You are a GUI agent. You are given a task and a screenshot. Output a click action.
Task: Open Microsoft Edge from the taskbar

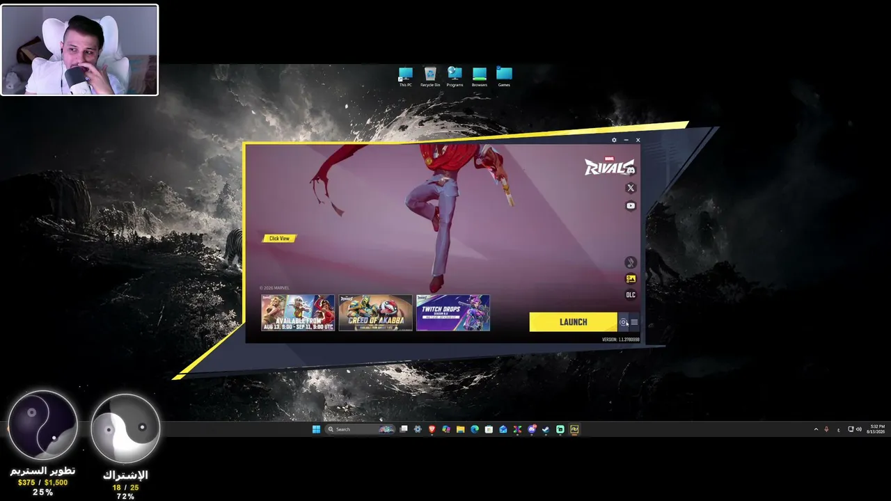(x=475, y=429)
